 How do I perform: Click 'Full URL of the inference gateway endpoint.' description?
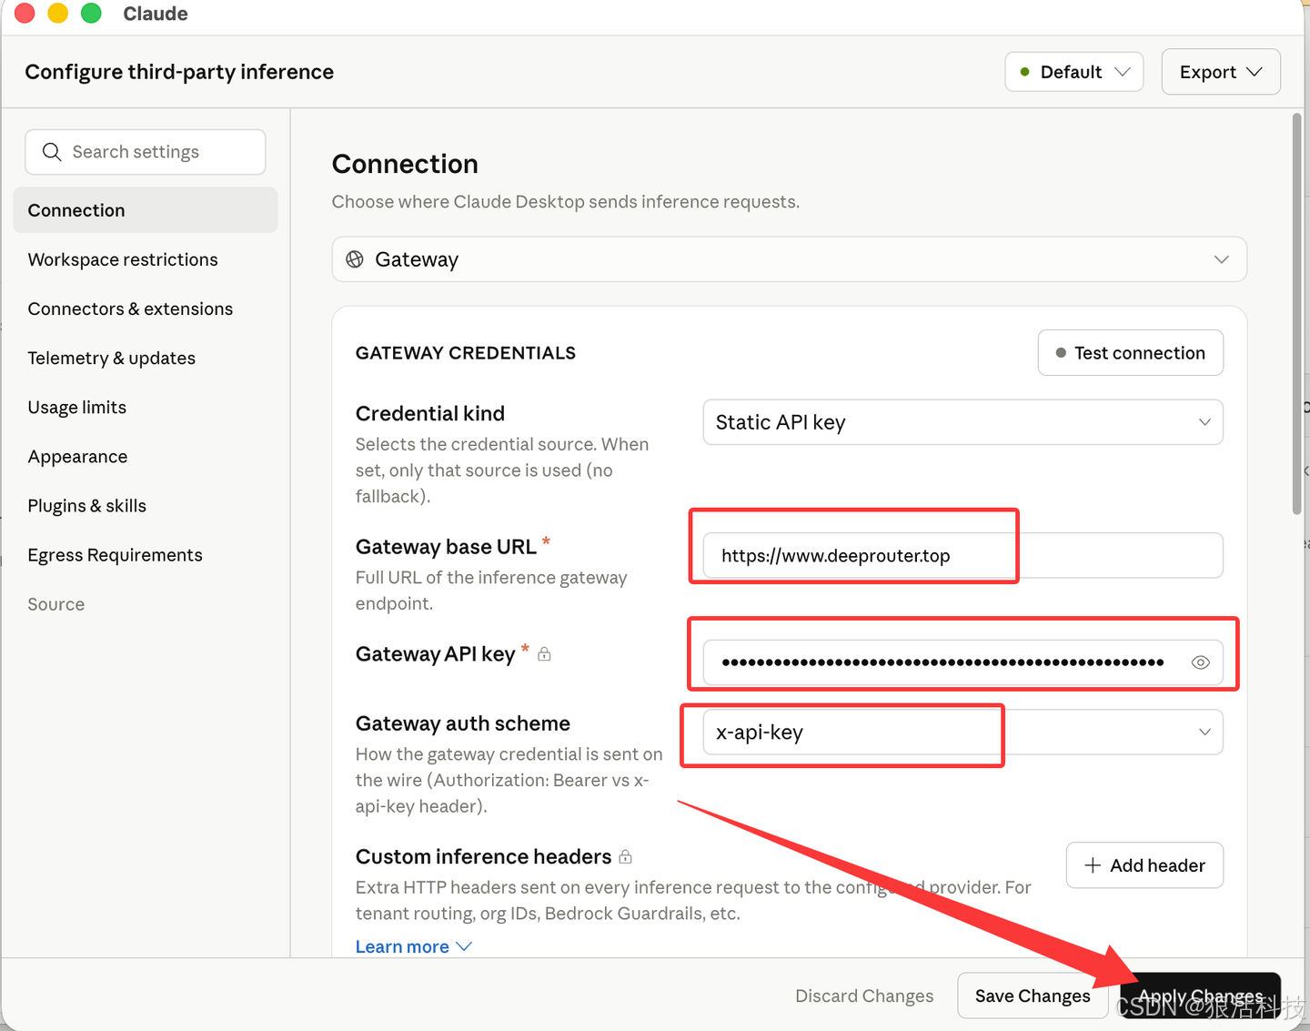491,591
